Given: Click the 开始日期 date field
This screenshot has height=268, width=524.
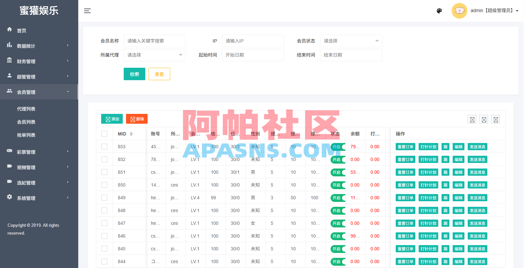Looking at the screenshot, I should coord(253,55).
